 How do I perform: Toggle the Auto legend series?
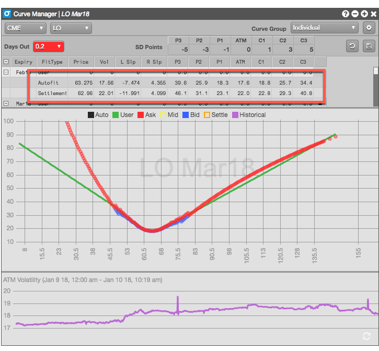point(98,115)
